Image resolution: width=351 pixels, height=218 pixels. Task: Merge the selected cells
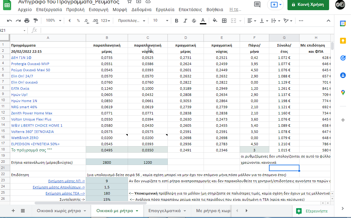pyautogui.click(x=233, y=21)
